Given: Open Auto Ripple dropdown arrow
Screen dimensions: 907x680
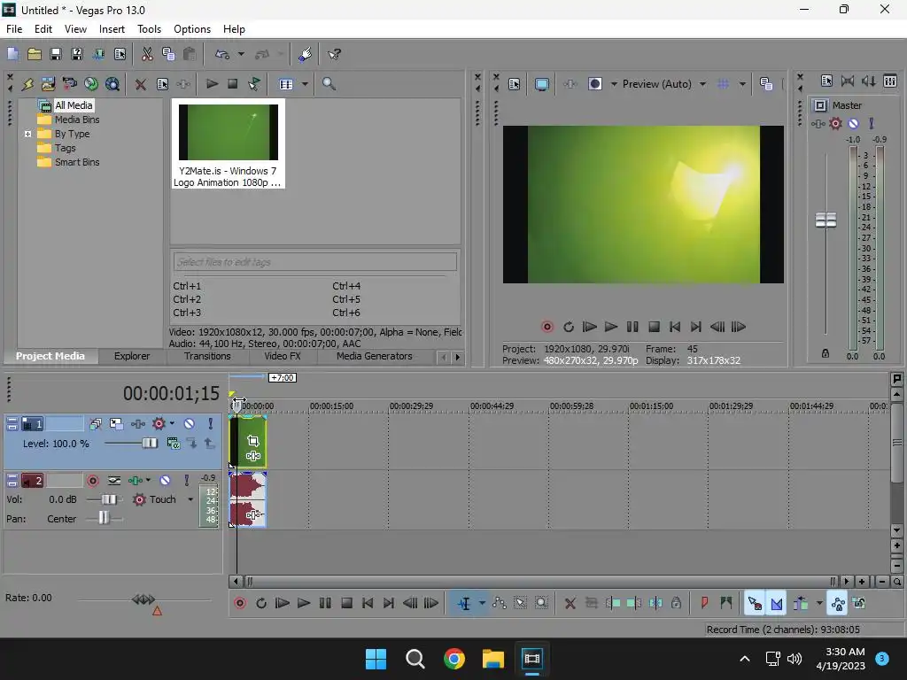Looking at the screenshot, I should point(819,604).
